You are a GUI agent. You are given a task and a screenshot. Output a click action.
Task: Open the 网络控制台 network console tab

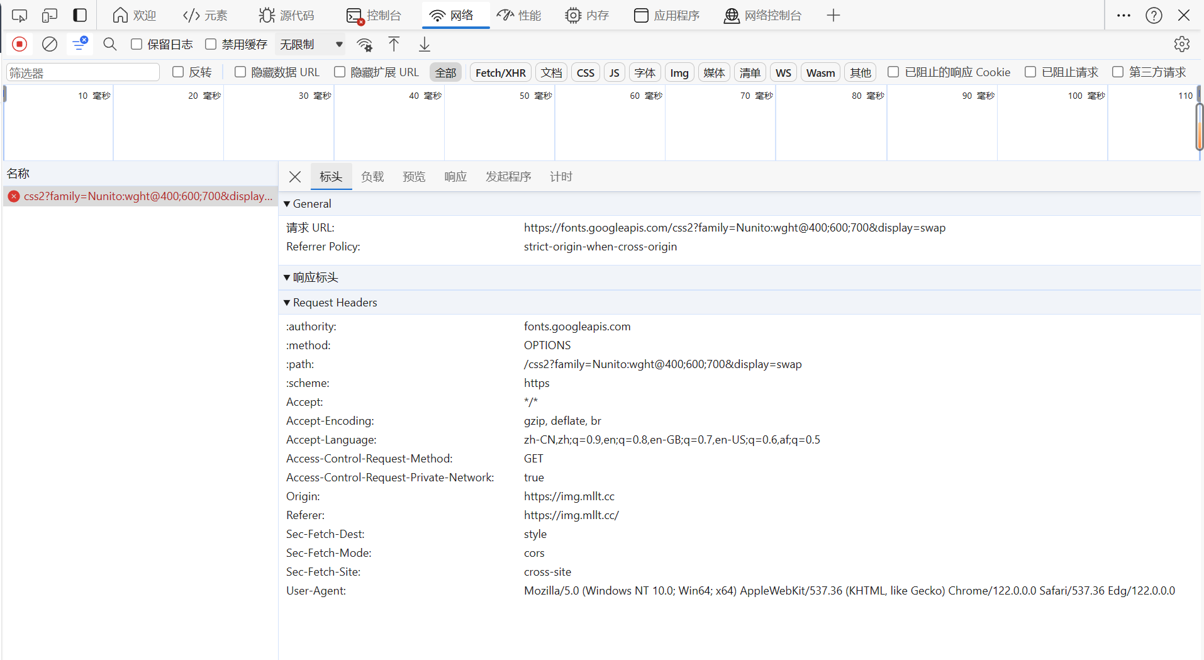(x=763, y=15)
